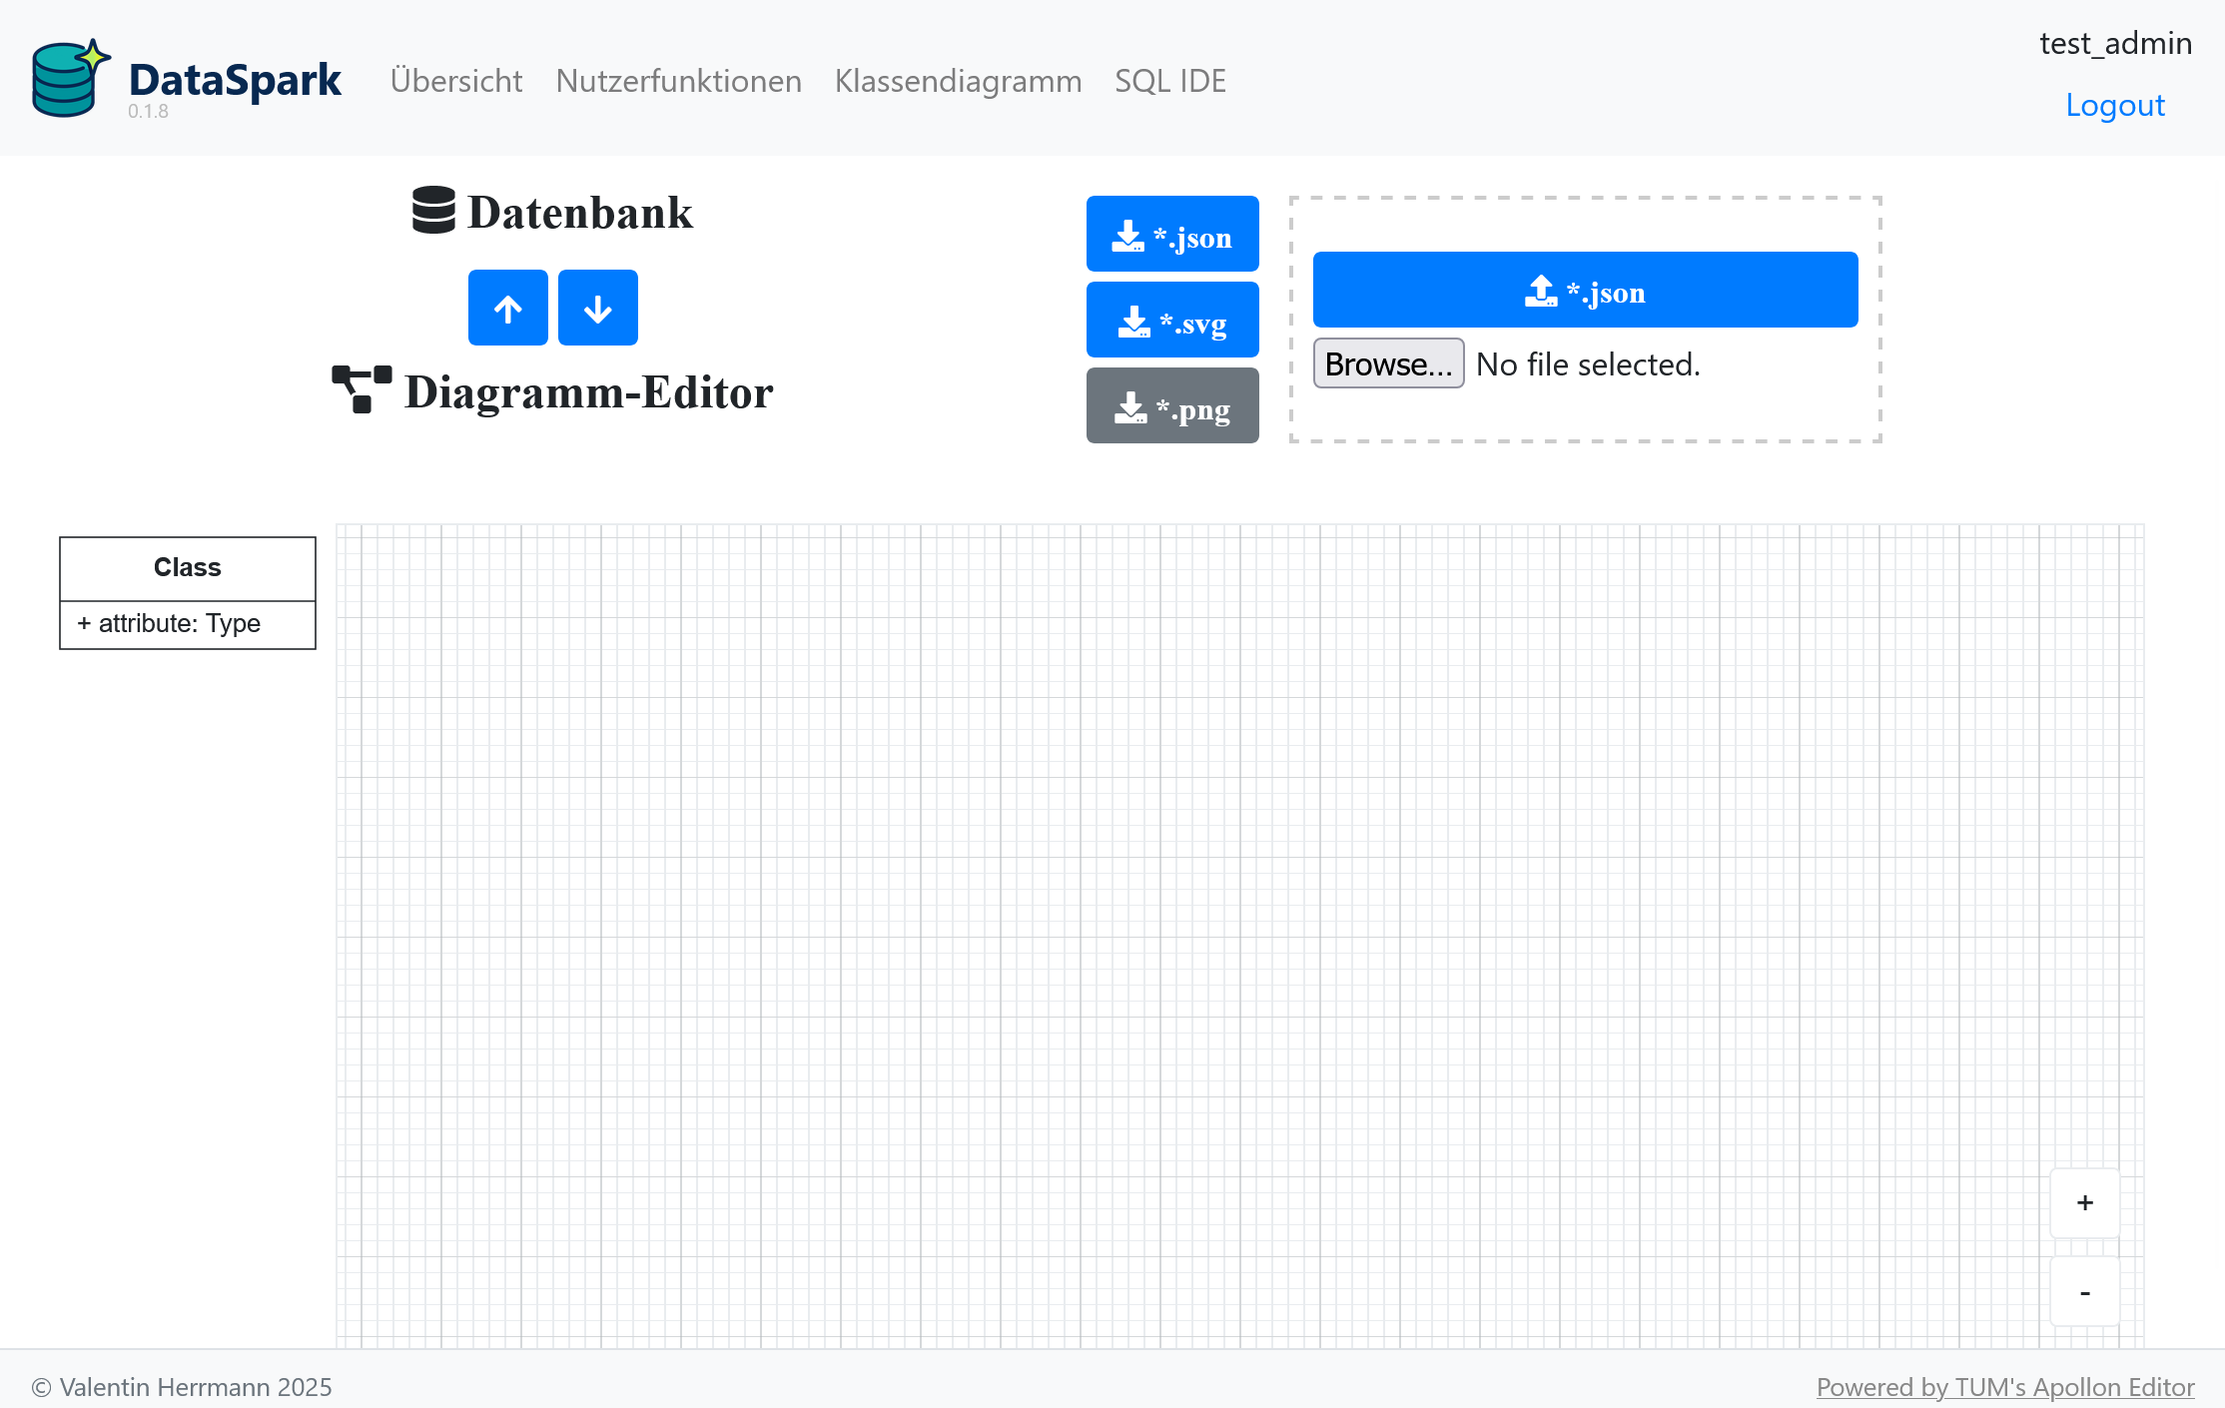Download diagram as *.png

point(1172,405)
